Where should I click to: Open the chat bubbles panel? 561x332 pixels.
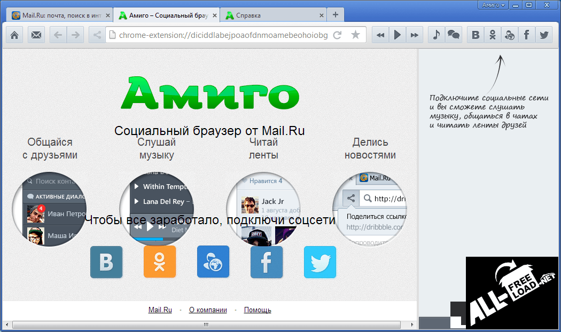(454, 35)
